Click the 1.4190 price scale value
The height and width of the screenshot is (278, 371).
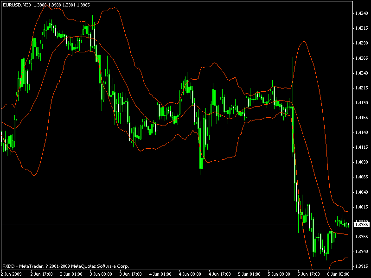click(x=362, y=103)
